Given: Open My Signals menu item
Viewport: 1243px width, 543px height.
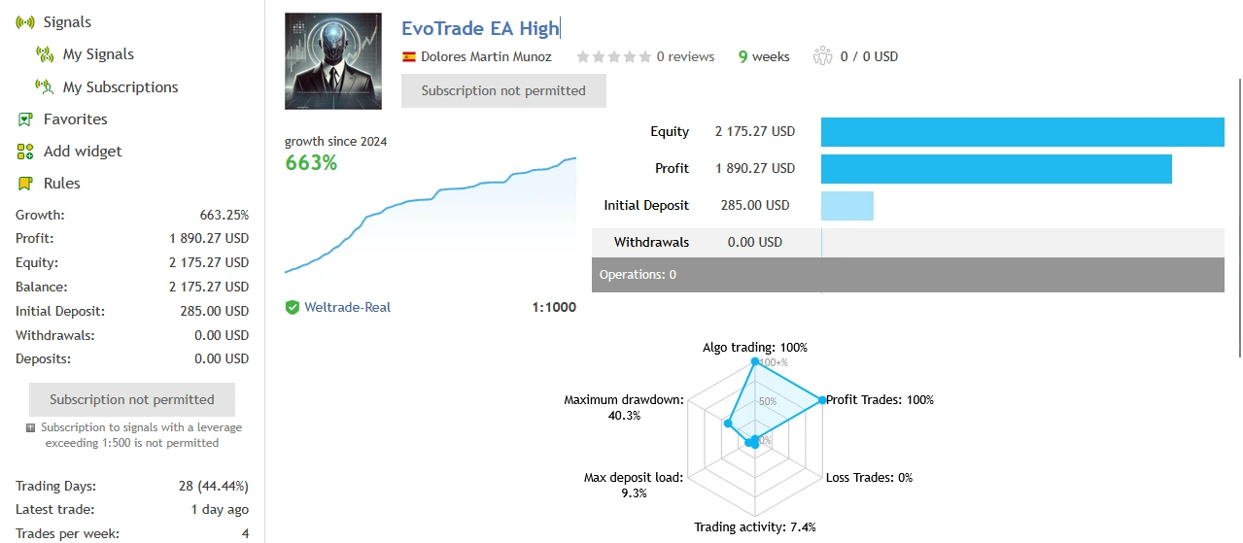Looking at the screenshot, I should pyautogui.click(x=98, y=54).
